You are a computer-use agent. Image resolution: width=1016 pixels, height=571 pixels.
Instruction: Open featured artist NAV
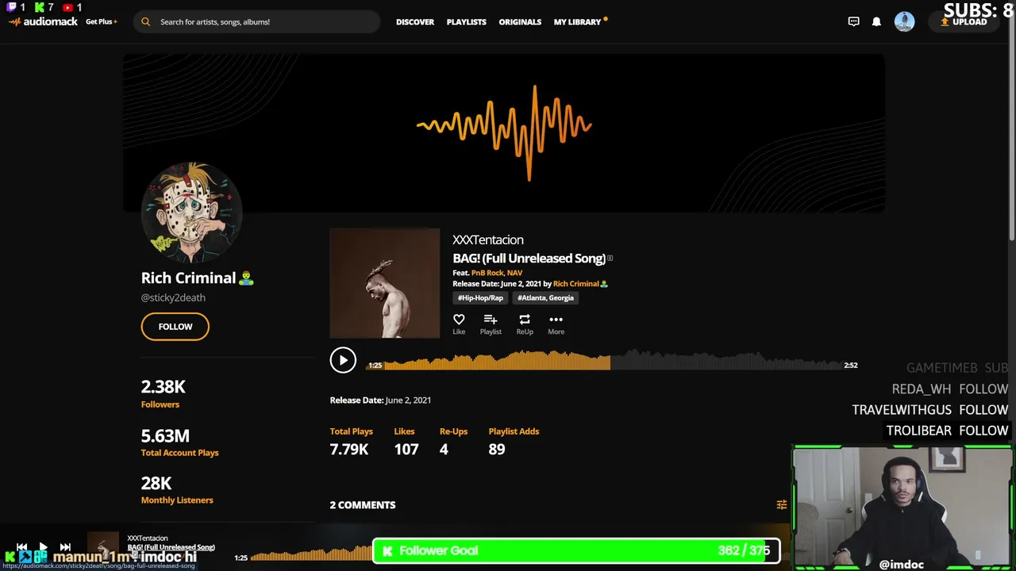pos(514,273)
